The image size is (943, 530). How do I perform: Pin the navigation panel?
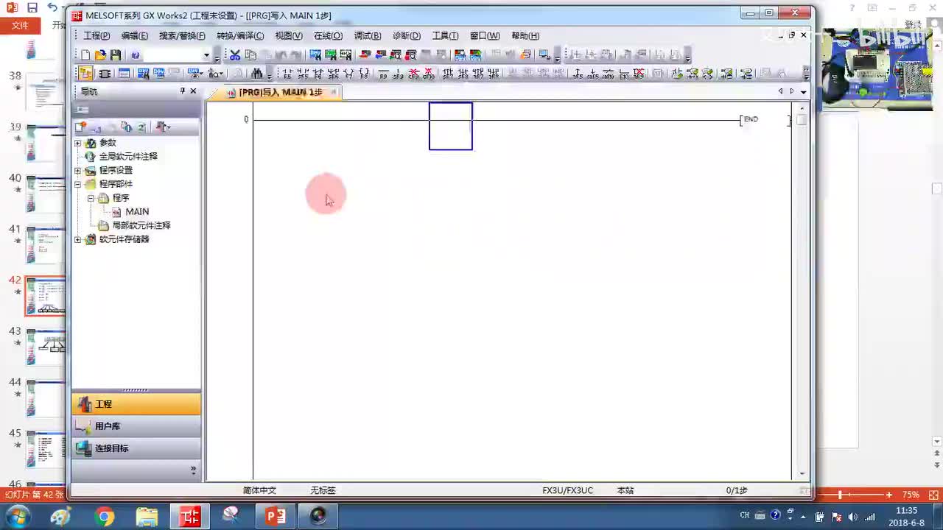click(x=182, y=91)
